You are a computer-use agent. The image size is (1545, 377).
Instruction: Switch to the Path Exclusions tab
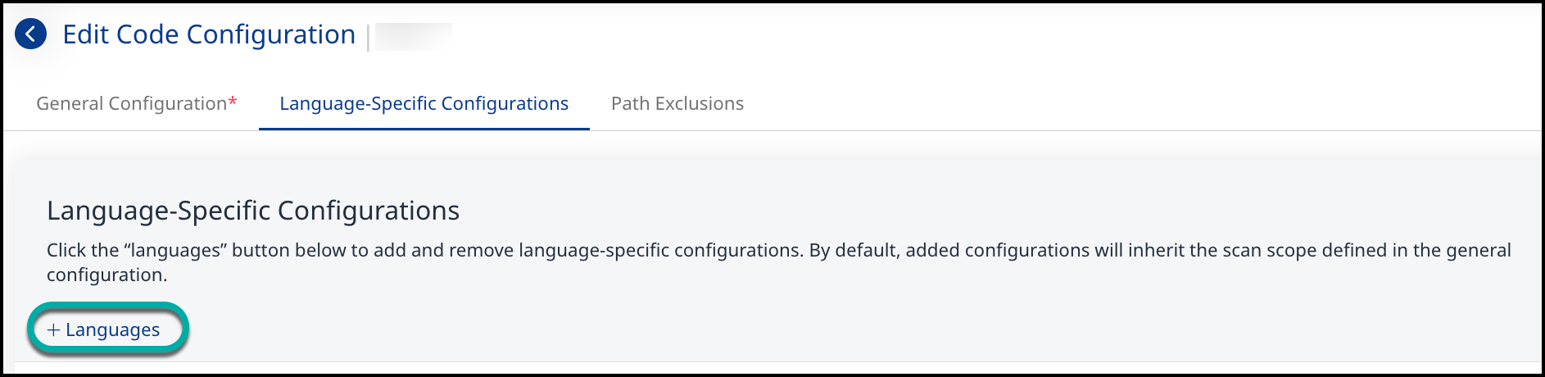coord(677,104)
